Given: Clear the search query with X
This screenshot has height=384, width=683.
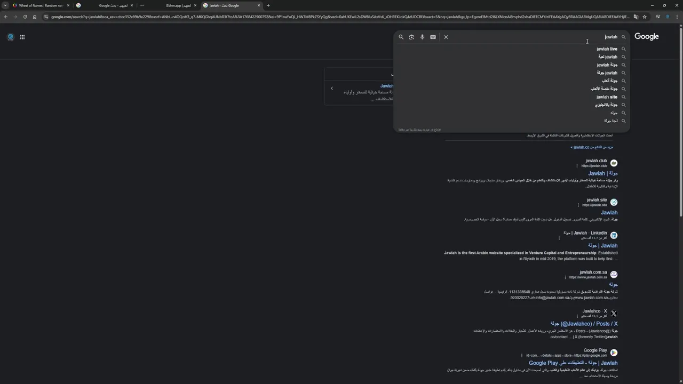Looking at the screenshot, I should pos(446,37).
